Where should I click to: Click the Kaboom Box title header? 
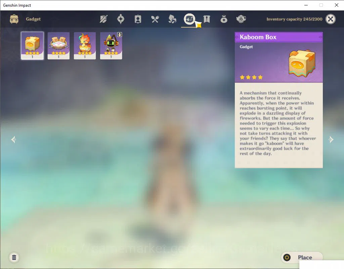click(278, 37)
